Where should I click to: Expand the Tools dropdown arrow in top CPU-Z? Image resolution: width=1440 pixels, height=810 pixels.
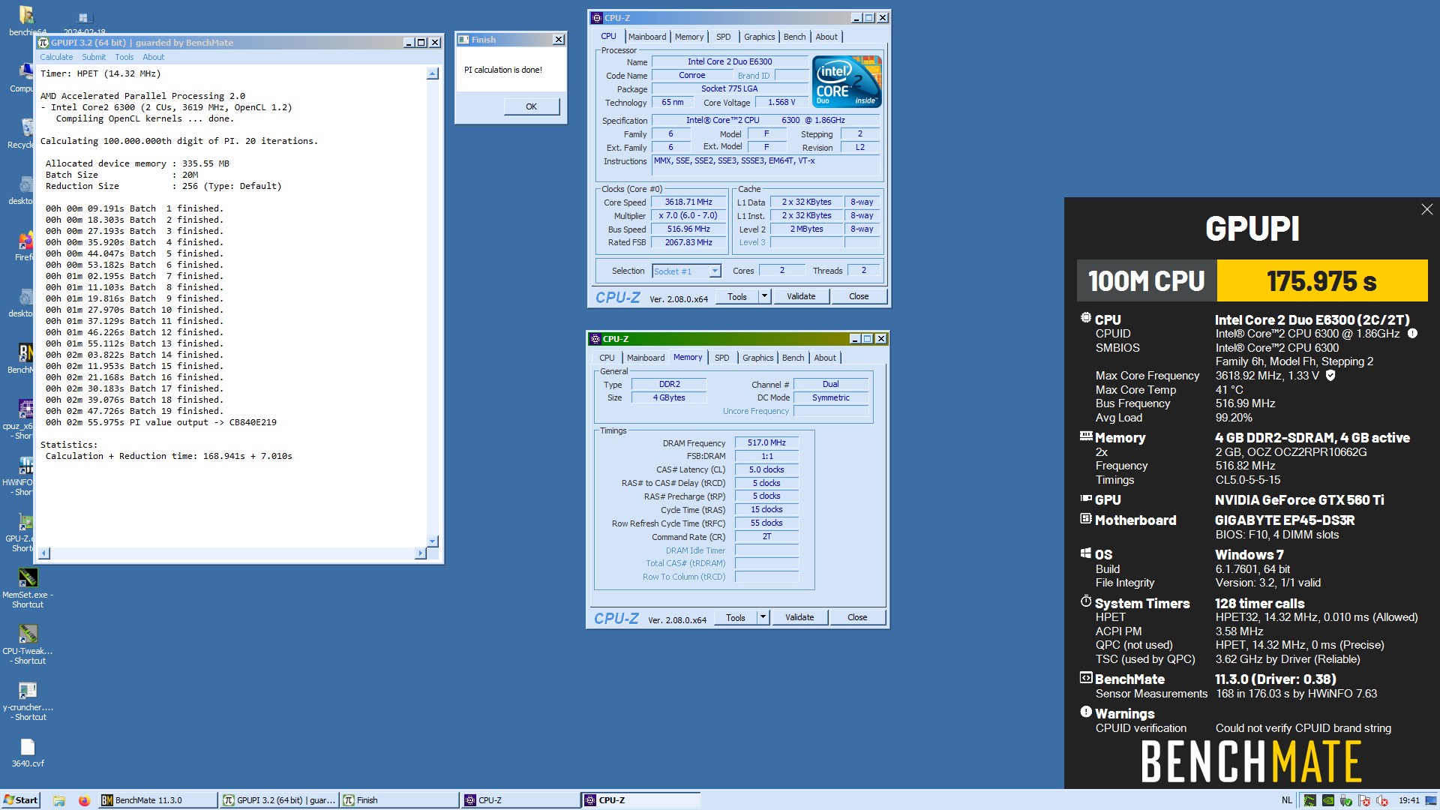[764, 296]
